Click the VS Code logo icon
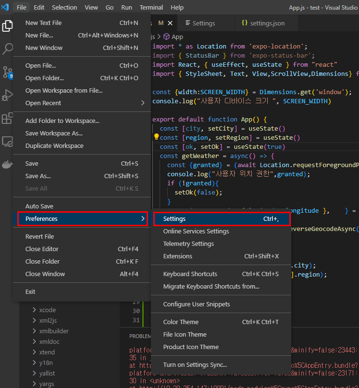359x388 pixels. 5,7
